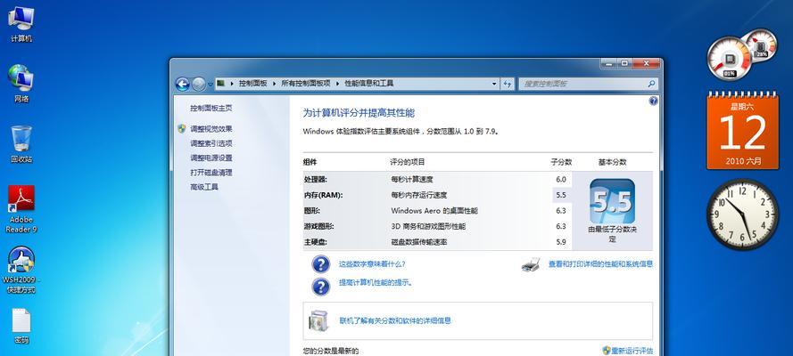Select the 游戏图形 row label
Viewport: 793px width, 356px height.
tap(319, 226)
